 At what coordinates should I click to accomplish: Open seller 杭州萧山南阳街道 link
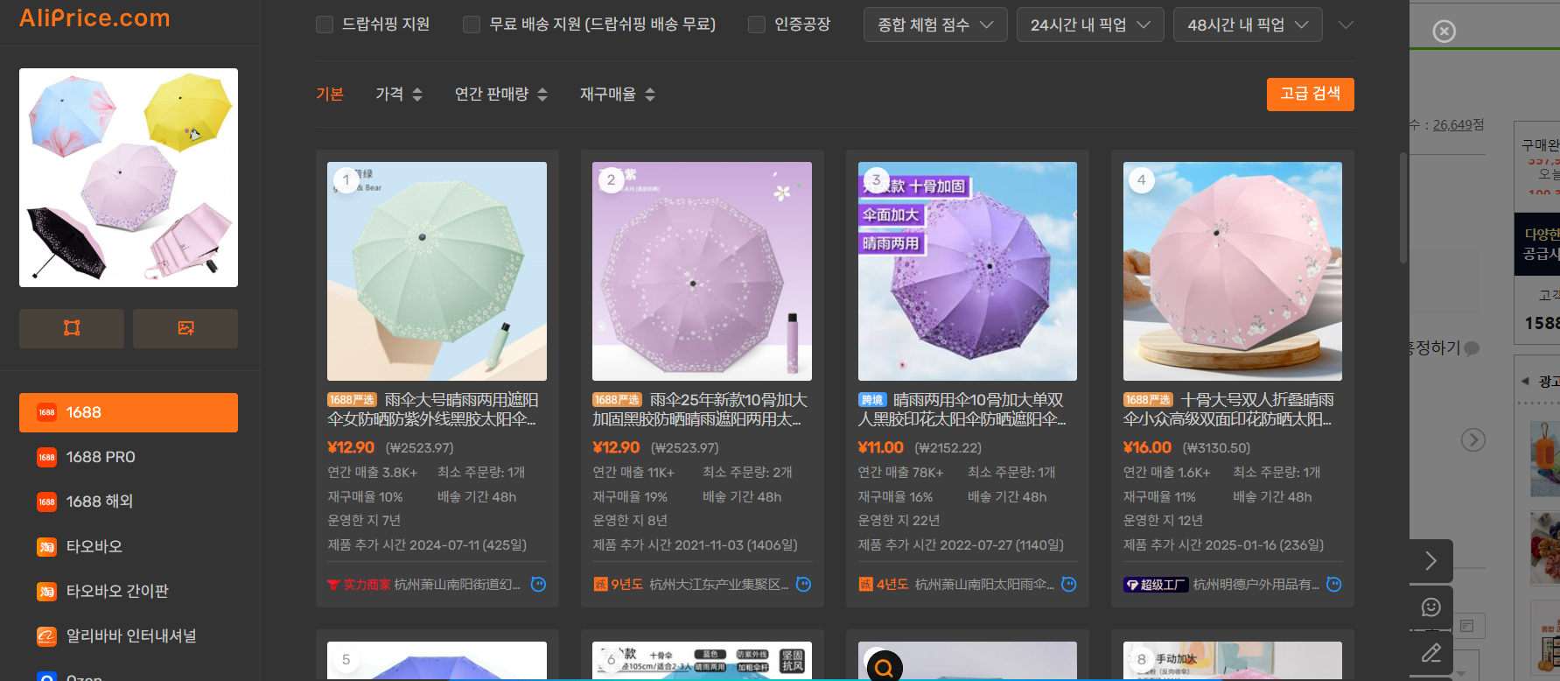point(457,585)
